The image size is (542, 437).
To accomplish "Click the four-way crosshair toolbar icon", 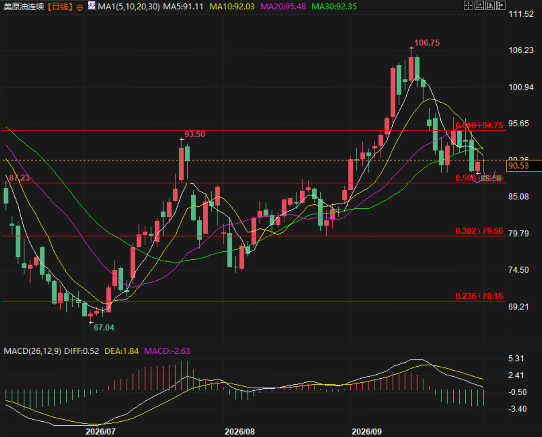I will point(469,6).
